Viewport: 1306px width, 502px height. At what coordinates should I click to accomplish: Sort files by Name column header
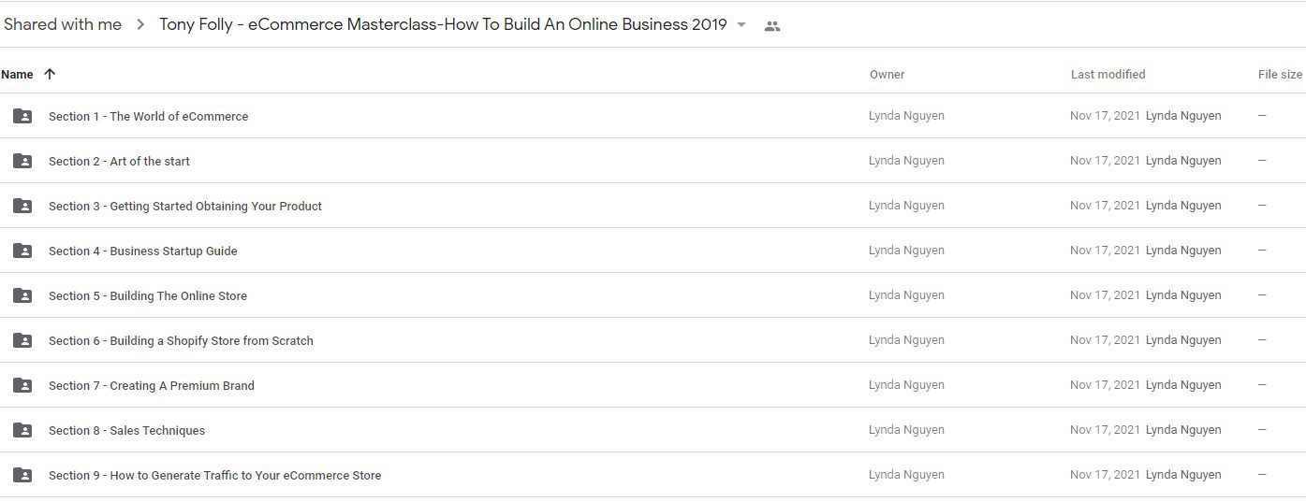[17, 74]
